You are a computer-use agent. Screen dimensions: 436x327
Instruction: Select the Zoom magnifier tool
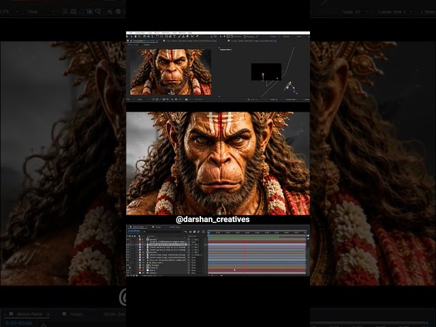(140, 36)
